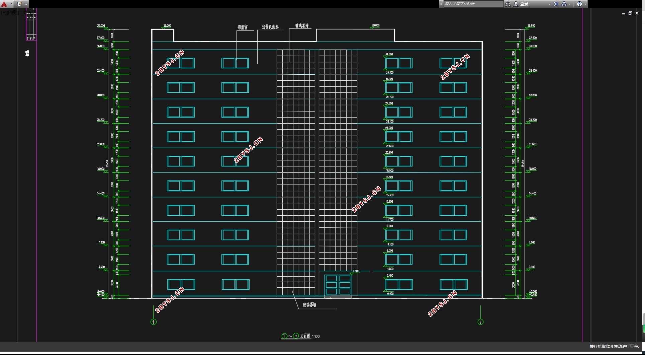Image resolution: width=645 pixels, height=355 pixels.
Task: Minimize the drawing document window
Action: click(x=624, y=13)
